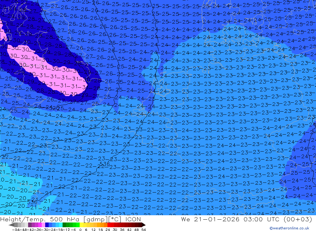This screenshot has height=231, width=316.
Task: Click the '520' height contour label
Action: point(54,108)
